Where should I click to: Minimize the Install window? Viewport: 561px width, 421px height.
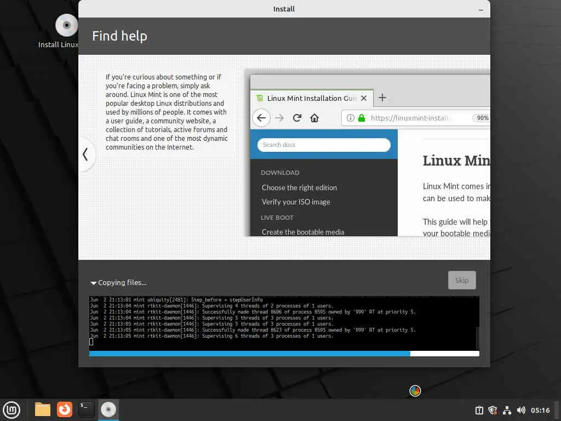tap(481, 10)
